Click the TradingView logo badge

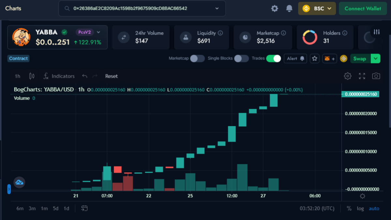pos(19,182)
